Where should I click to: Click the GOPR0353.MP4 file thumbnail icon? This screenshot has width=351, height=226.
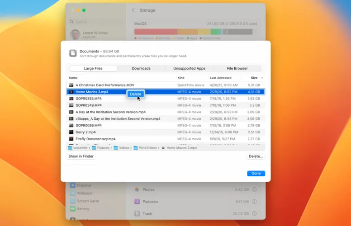tap(71, 99)
